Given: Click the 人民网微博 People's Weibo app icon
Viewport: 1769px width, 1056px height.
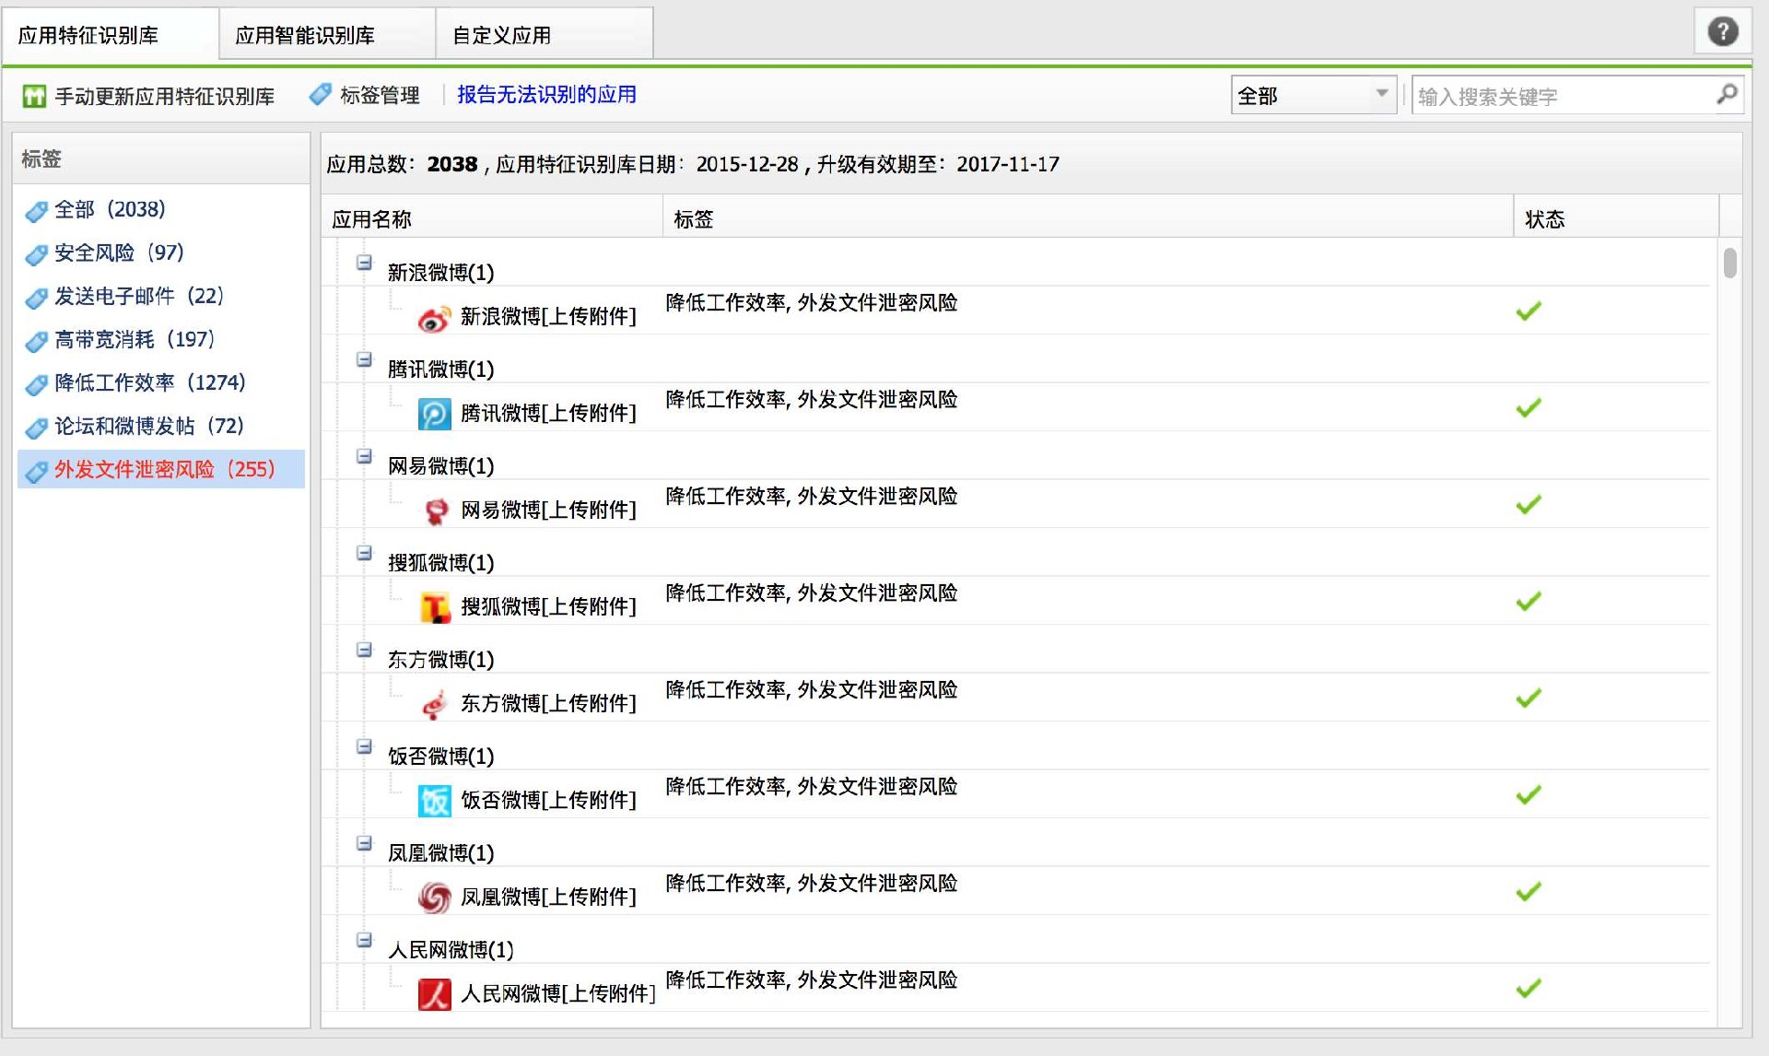Looking at the screenshot, I should [x=433, y=993].
